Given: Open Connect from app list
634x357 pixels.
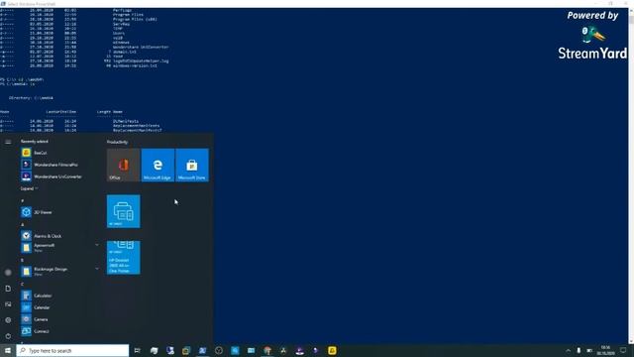Looking at the screenshot, I should point(58,331).
